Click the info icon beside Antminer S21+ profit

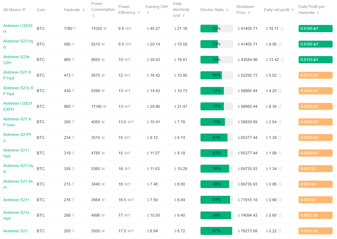pos(280,200)
